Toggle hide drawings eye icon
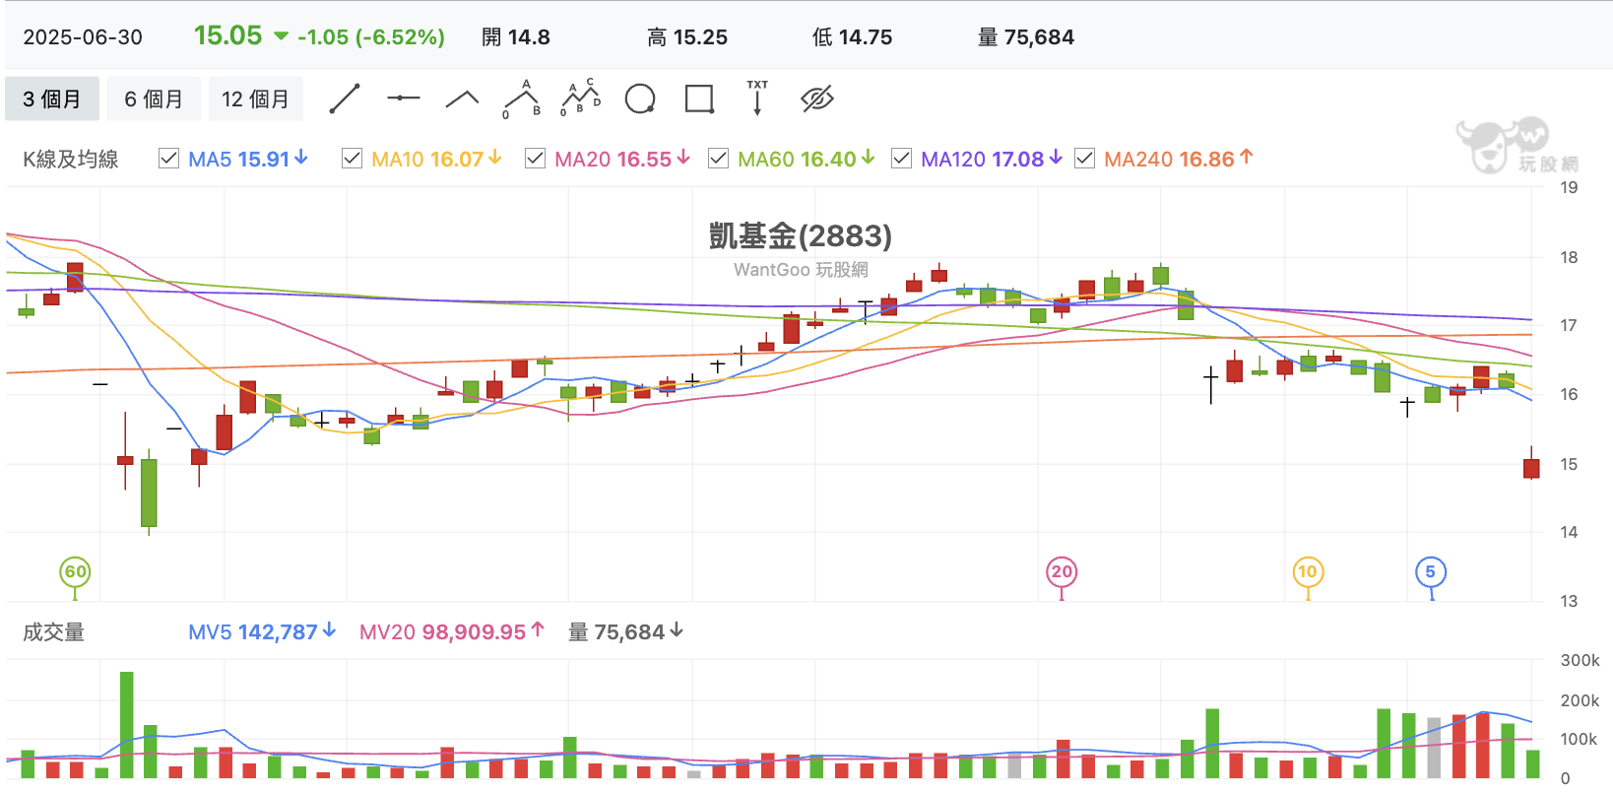 [817, 99]
